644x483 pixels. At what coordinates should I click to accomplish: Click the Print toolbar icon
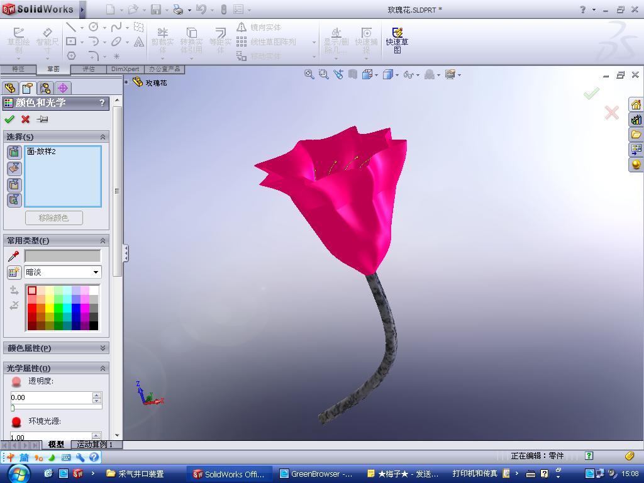(178, 9)
